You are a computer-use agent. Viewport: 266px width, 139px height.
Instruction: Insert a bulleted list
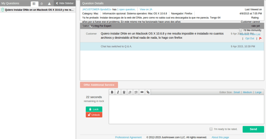click(x=136, y=92)
